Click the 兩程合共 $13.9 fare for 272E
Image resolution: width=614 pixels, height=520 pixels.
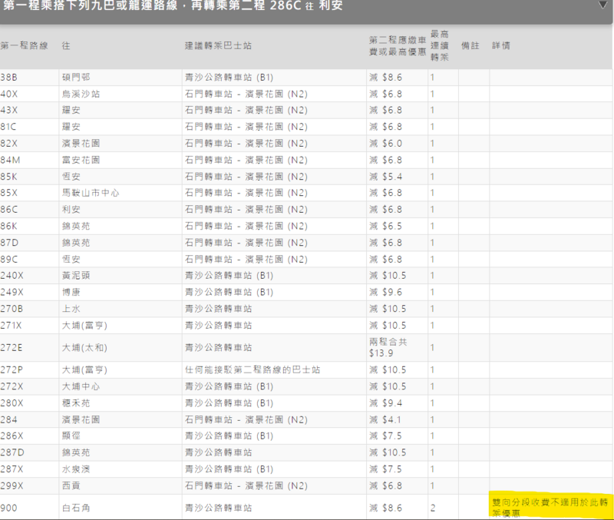[388, 348]
